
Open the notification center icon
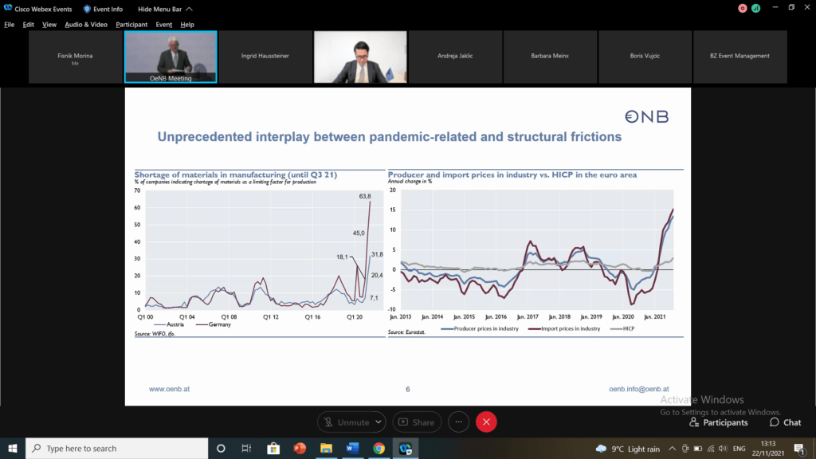pos(800,449)
